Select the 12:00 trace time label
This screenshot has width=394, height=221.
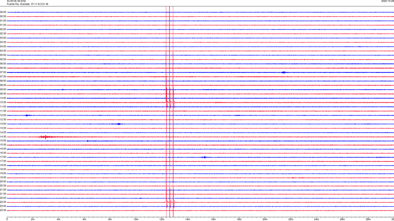point(3,115)
